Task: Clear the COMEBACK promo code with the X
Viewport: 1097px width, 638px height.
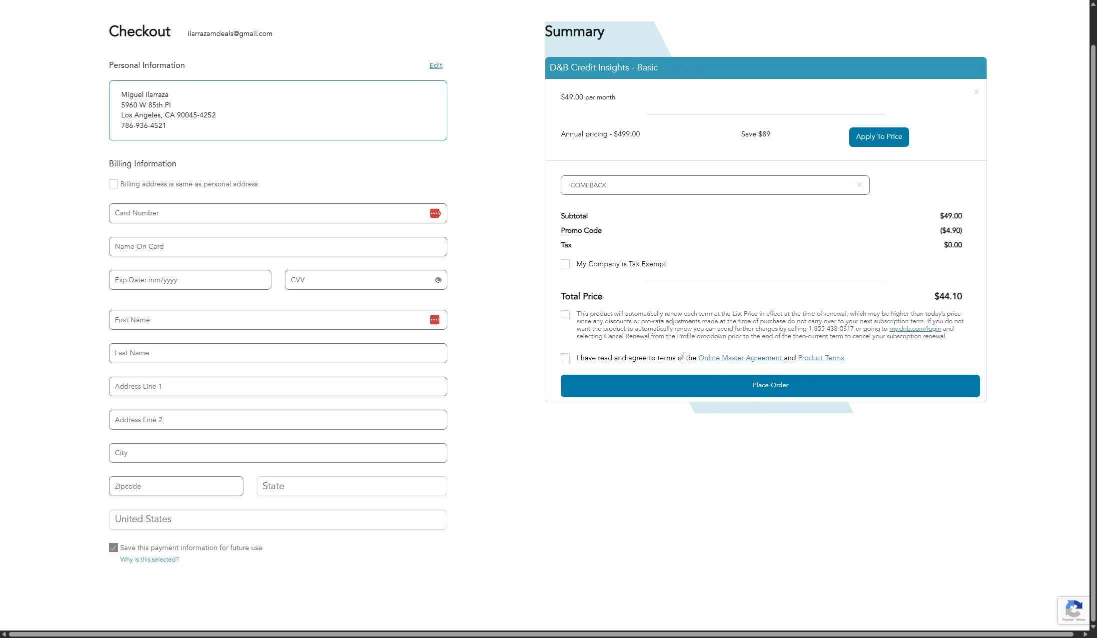Action: (x=859, y=184)
